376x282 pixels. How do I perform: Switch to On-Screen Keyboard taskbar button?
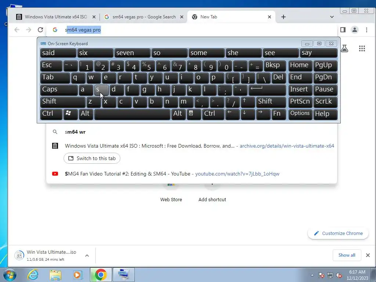click(124, 275)
